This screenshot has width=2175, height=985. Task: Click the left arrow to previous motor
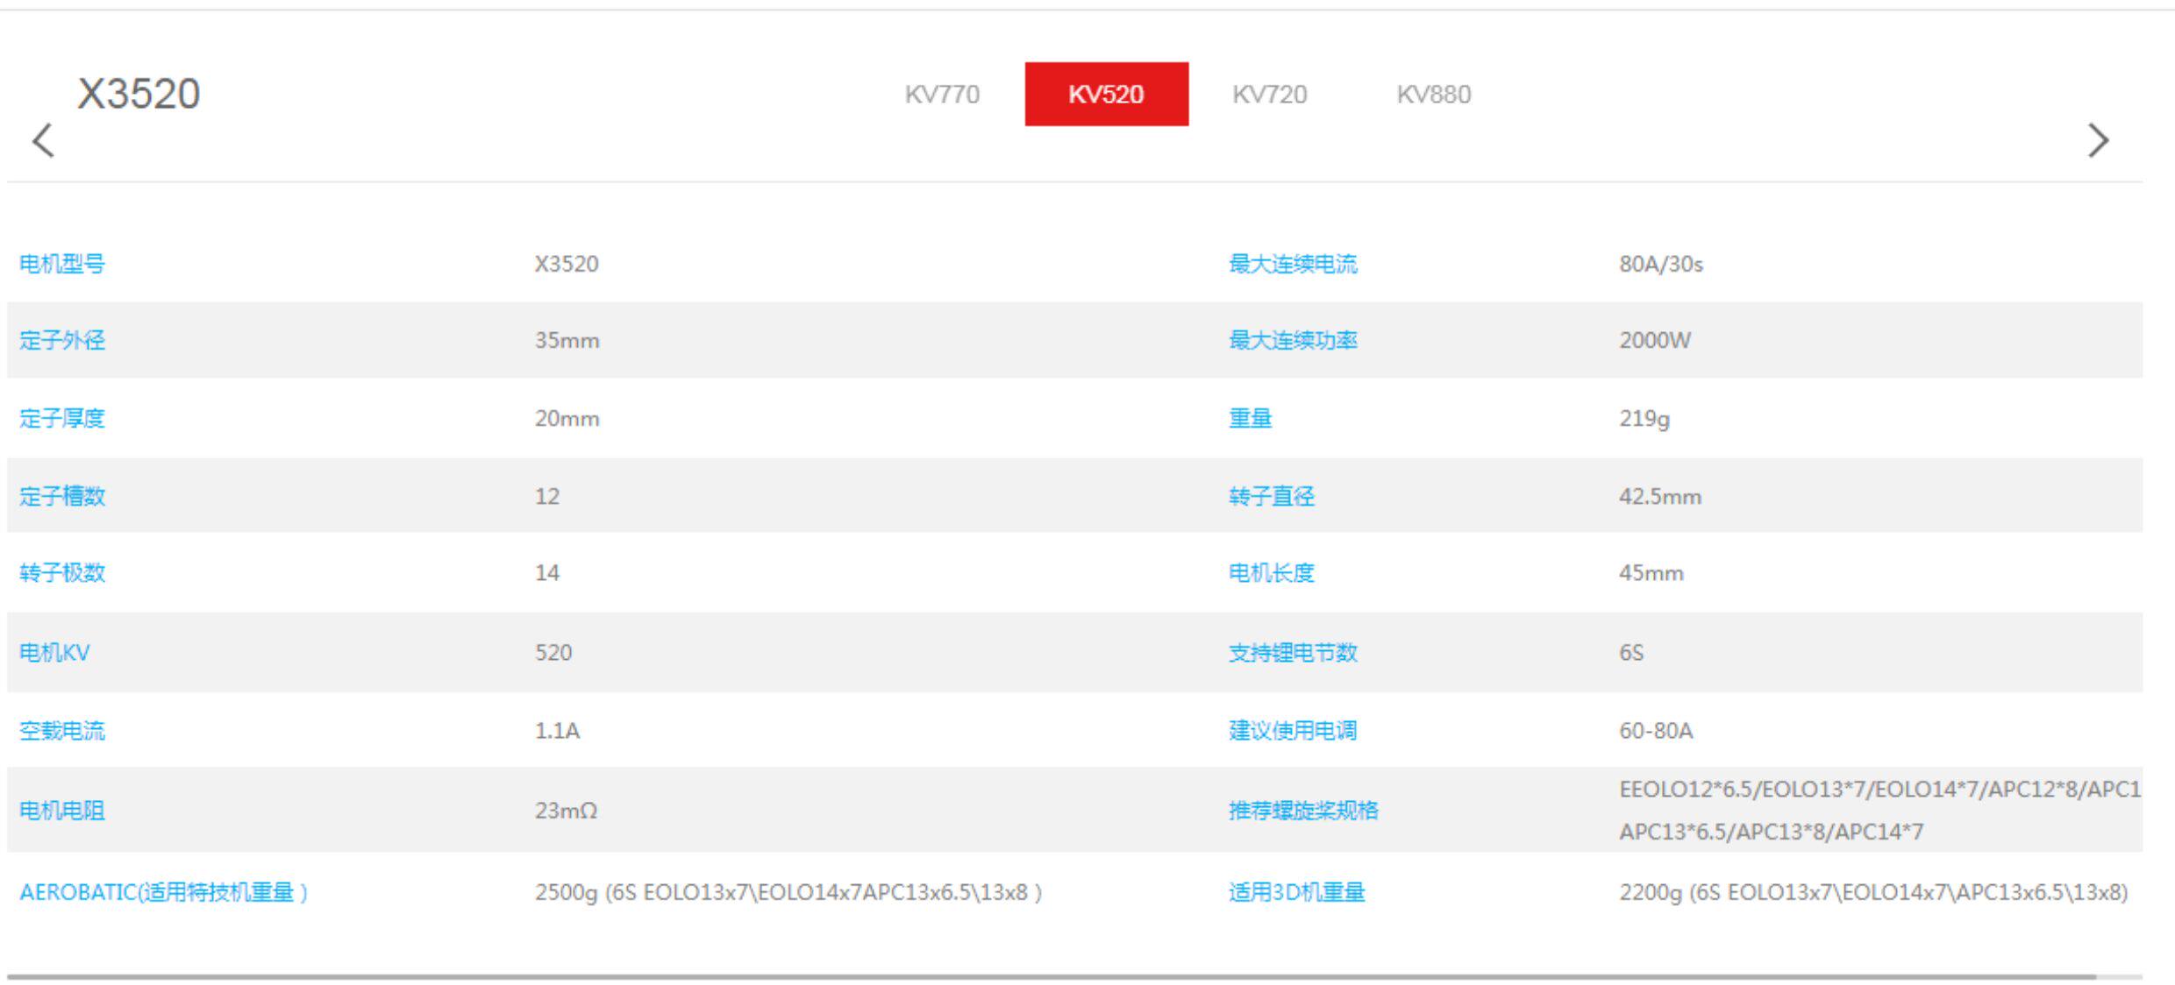[x=43, y=140]
